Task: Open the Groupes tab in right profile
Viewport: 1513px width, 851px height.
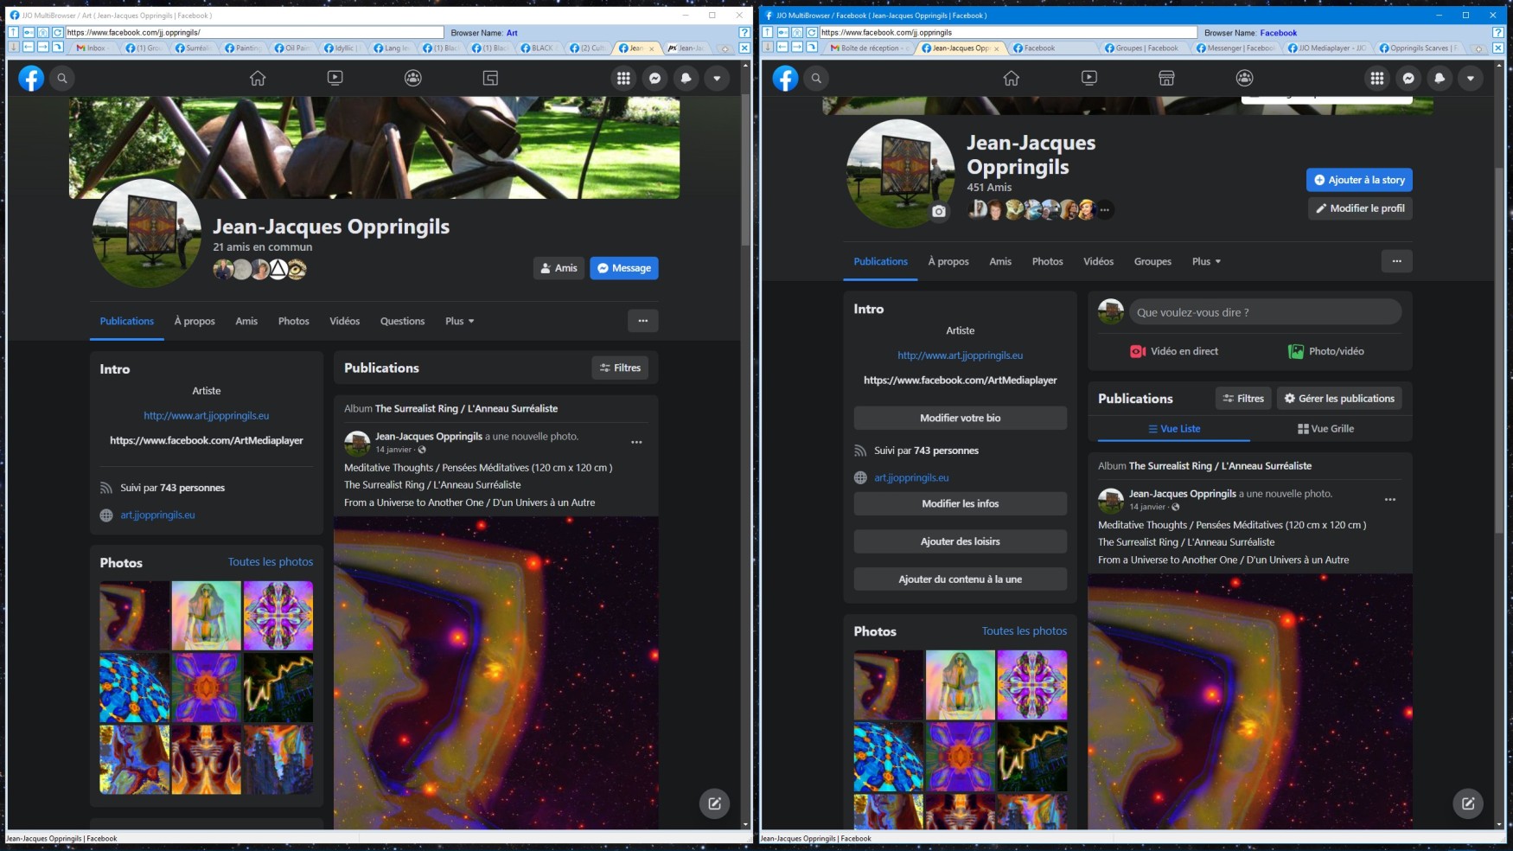Action: pyautogui.click(x=1152, y=262)
